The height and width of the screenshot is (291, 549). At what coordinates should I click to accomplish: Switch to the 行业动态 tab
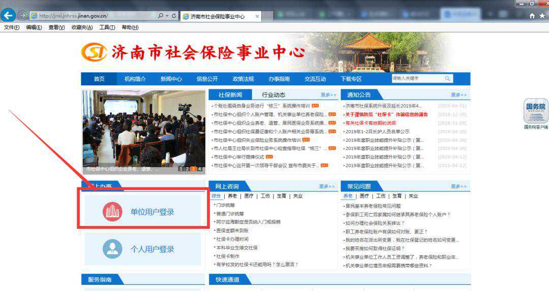click(273, 95)
